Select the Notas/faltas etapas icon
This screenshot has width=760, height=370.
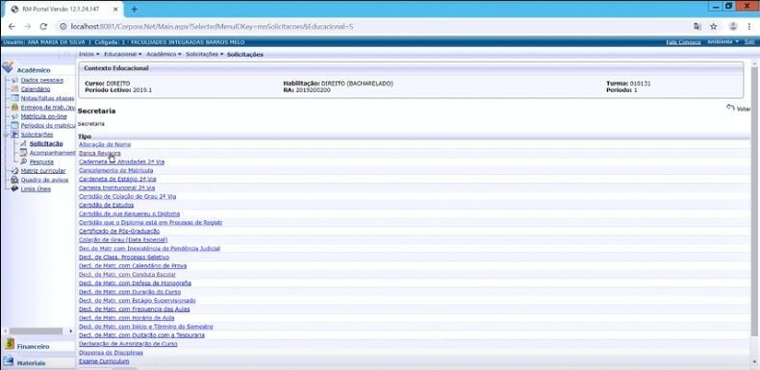[15, 98]
